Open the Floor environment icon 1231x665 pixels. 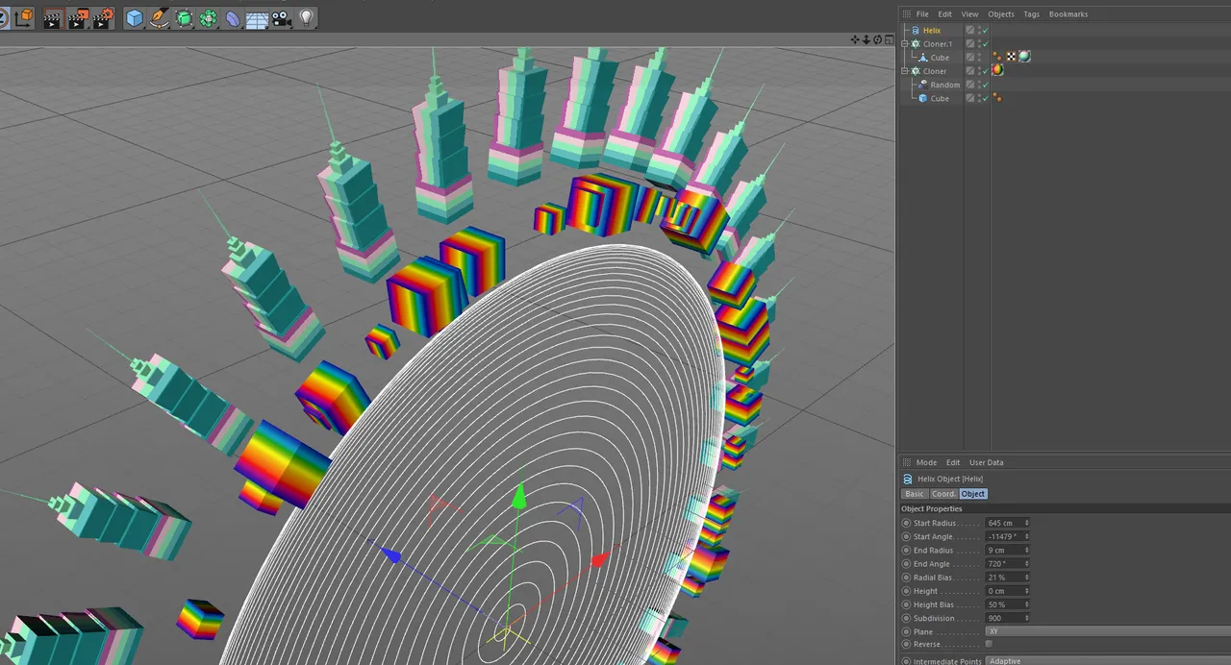258,17
